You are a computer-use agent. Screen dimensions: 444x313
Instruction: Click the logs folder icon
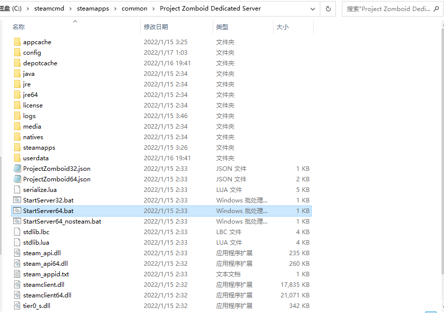tap(17, 116)
